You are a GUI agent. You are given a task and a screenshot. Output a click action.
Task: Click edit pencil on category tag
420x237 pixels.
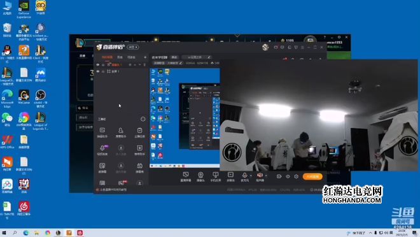click(181, 63)
